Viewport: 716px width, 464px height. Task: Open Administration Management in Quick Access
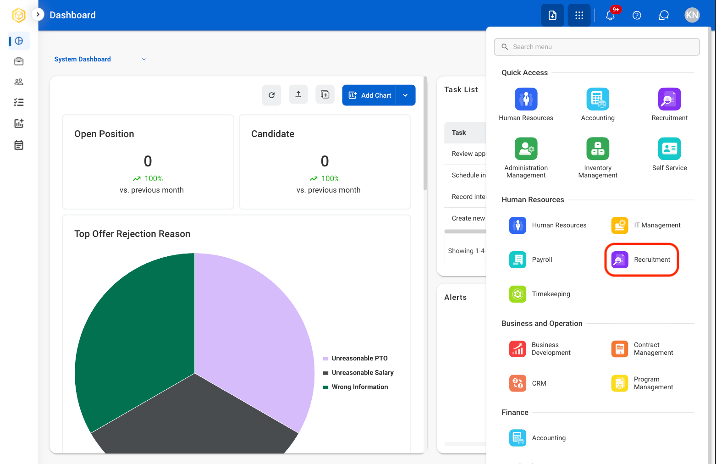click(526, 158)
